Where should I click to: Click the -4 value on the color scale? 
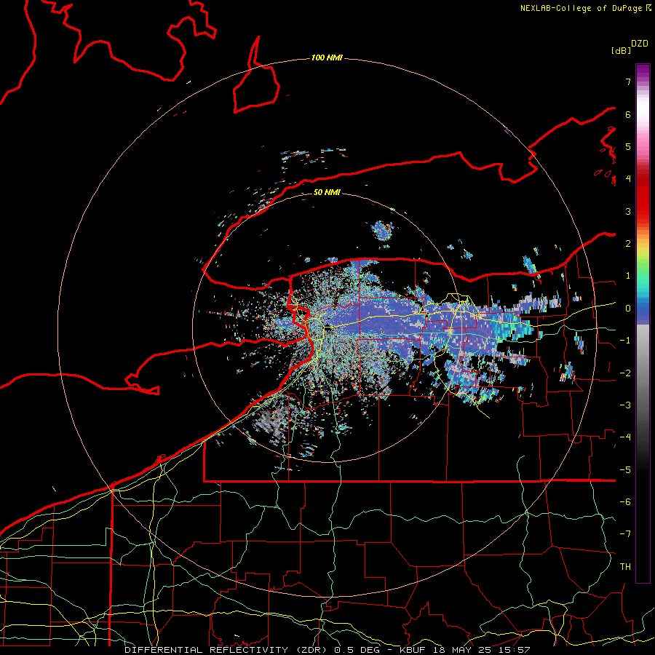(625, 437)
